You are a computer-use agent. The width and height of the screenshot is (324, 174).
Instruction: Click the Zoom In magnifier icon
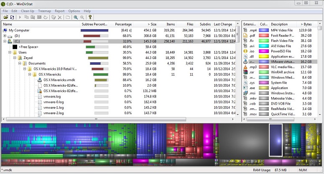pyautogui.click(x=76, y=18)
